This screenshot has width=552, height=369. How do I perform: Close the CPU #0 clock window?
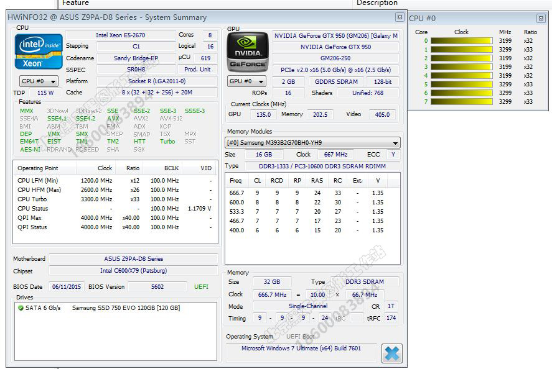click(541, 18)
